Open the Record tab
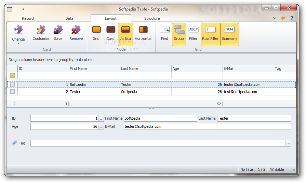The width and height of the screenshot is (306, 183). click(28, 18)
